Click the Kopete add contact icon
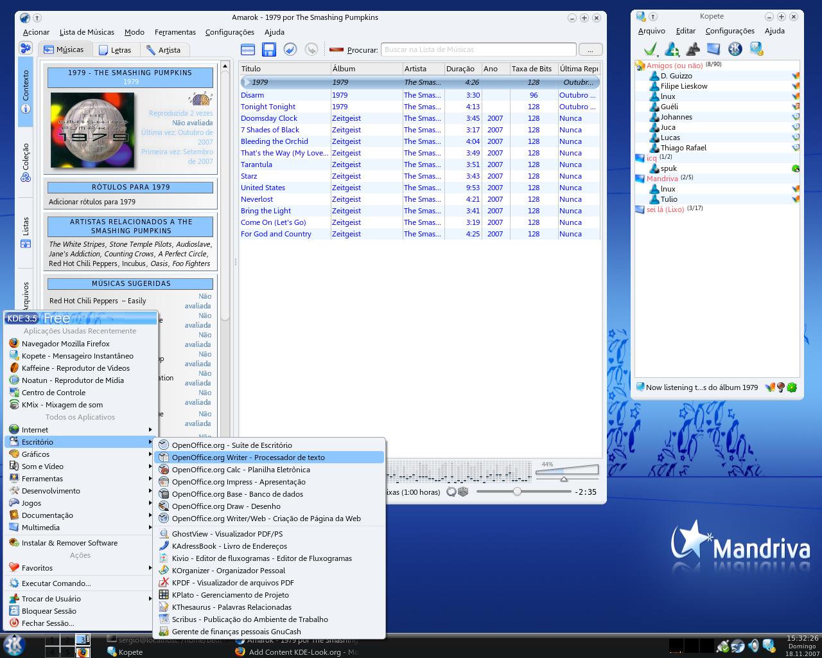The width and height of the screenshot is (822, 658). pyautogui.click(x=672, y=49)
